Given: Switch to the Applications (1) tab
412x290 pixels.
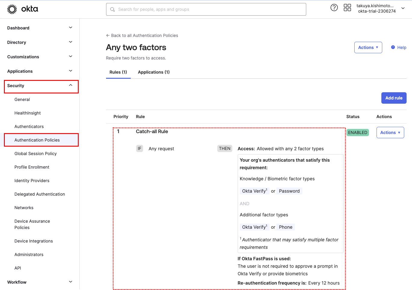Looking at the screenshot, I should (154, 72).
